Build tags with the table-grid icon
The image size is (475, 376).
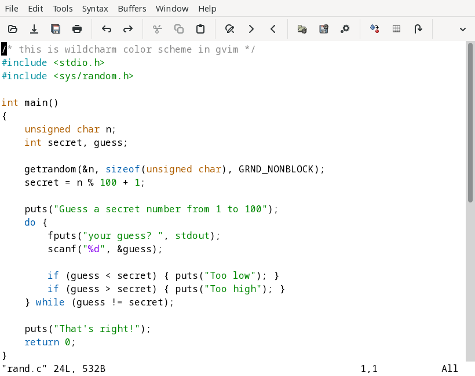coord(396,29)
